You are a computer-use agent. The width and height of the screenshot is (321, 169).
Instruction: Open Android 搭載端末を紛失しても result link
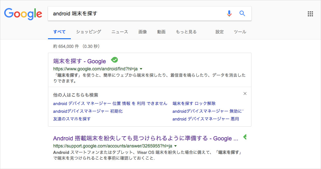(146, 138)
